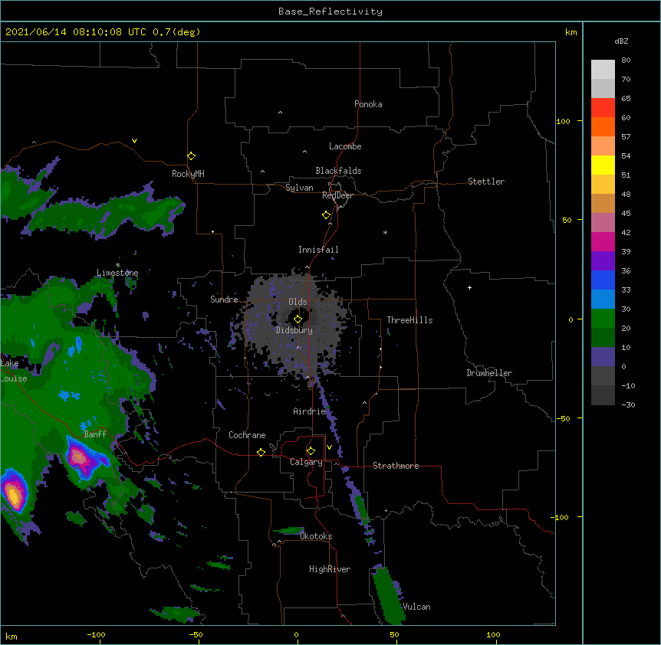Click the green echo above Okotoks label

click(x=289, y=530)
